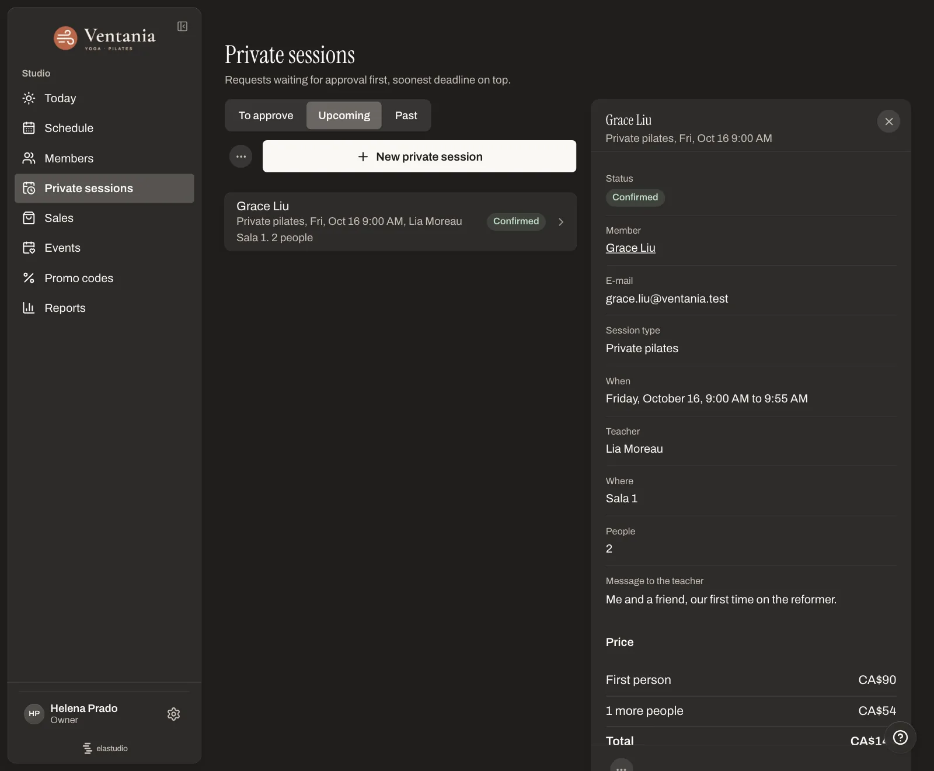
Task: Click the 'Lia Moreau' teacher value
Action: pyautogui.click(x=634, y=449)
